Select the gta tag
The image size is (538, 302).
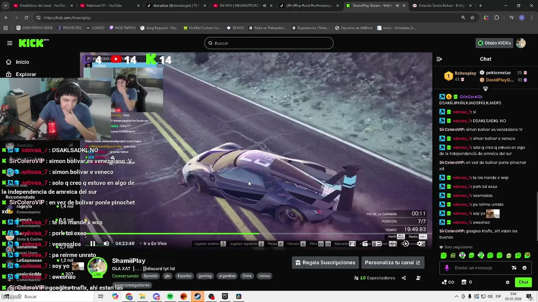tap(167, 276)
